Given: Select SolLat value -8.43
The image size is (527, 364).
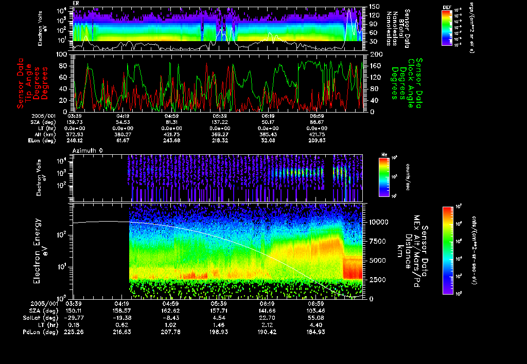Looking at the screenshot, I should [x=170, y=318].
